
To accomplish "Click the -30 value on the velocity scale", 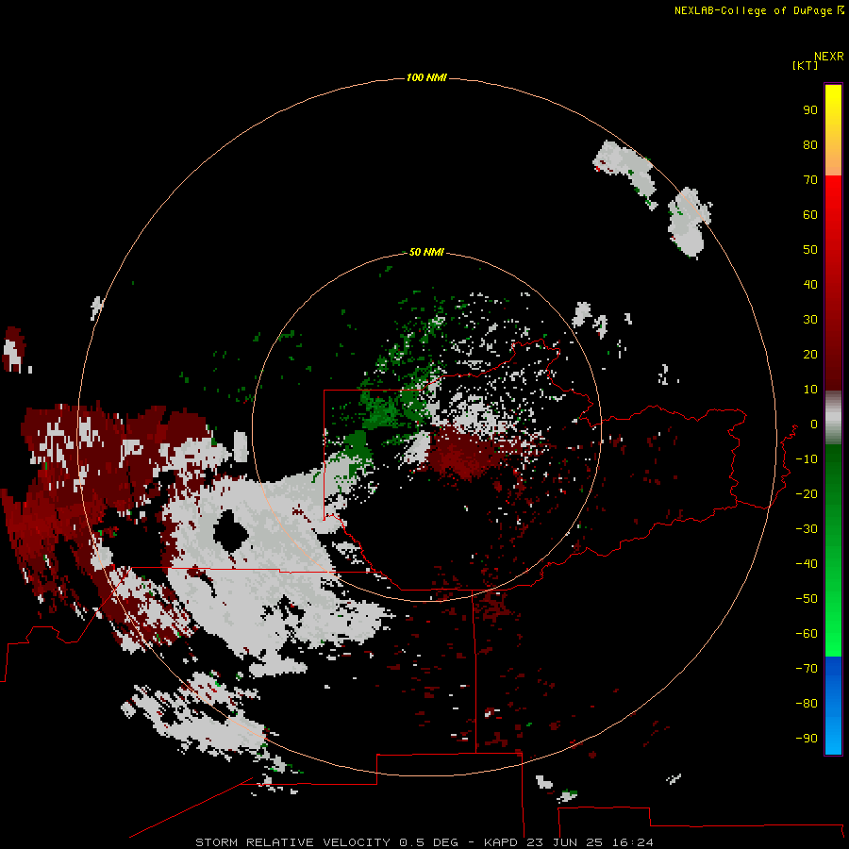I will coord(807,529).
